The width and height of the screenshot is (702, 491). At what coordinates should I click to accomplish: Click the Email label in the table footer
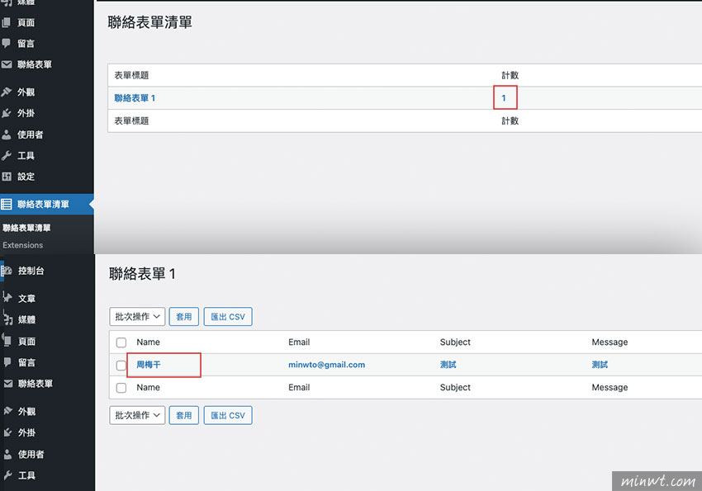(x=299, y=387)
